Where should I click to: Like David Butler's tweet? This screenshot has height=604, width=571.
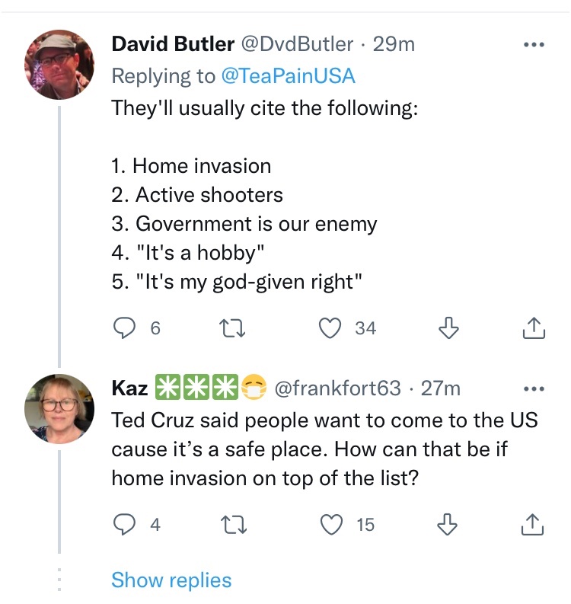(x=330, y=328)
